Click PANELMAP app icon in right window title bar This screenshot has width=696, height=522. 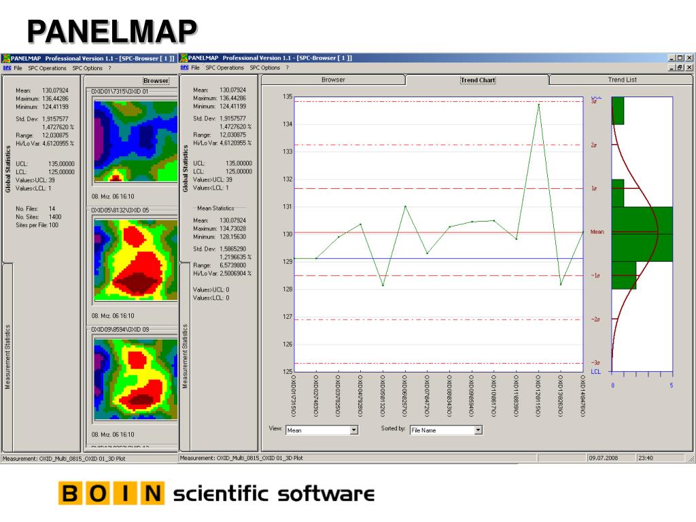pyautogui.click(x=184, y=58)
